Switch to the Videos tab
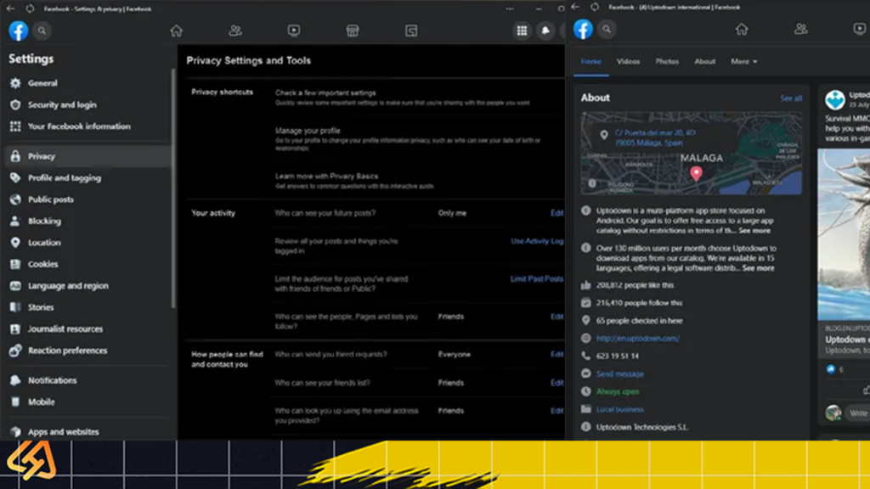The width and height of the screenshot is (870, 489). point(629,62)
